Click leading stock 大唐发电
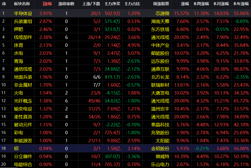This screenshot has width=251, height=168. pos(160,93)
